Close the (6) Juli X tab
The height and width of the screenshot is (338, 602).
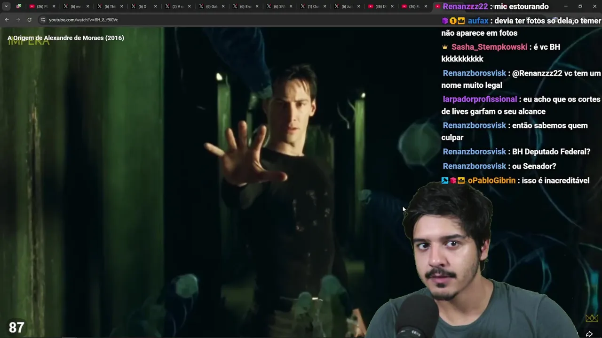click(358, 7)
